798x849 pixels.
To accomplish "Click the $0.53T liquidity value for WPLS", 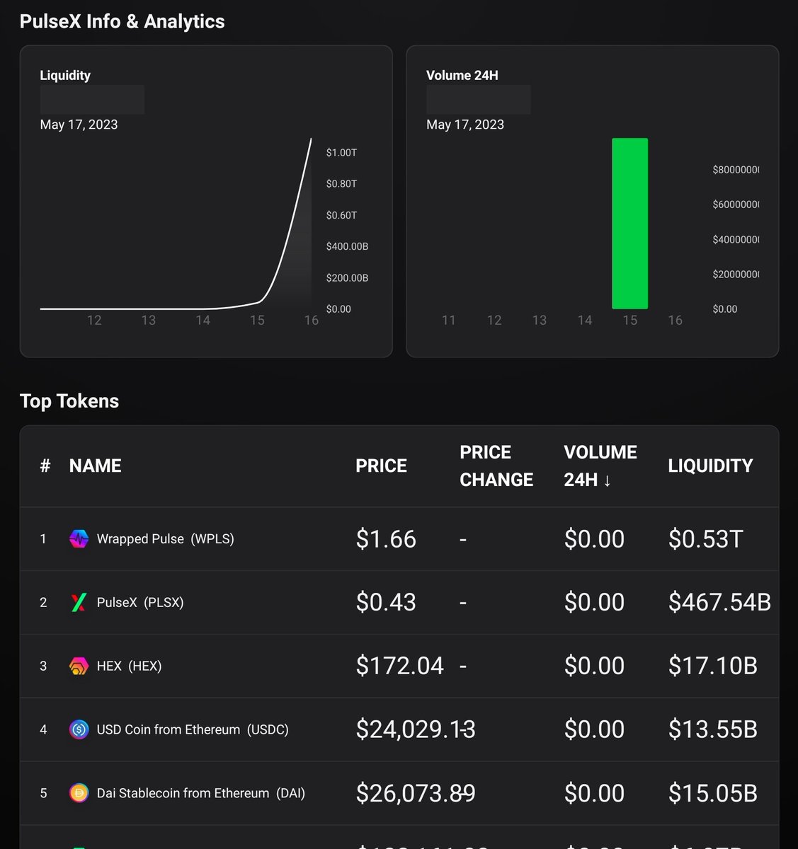I will (705, 539).
